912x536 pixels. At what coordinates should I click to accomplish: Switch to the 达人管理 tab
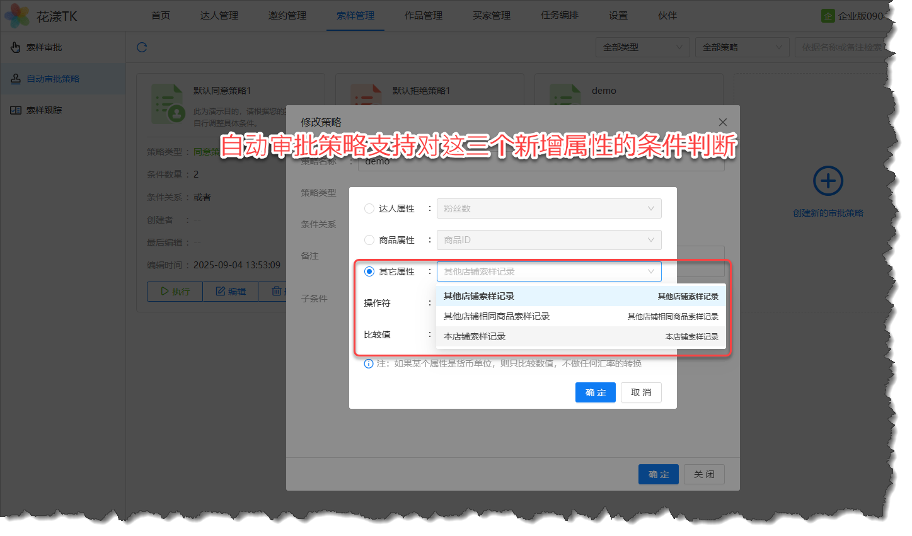pyautogui.click(x=219, y=16)
